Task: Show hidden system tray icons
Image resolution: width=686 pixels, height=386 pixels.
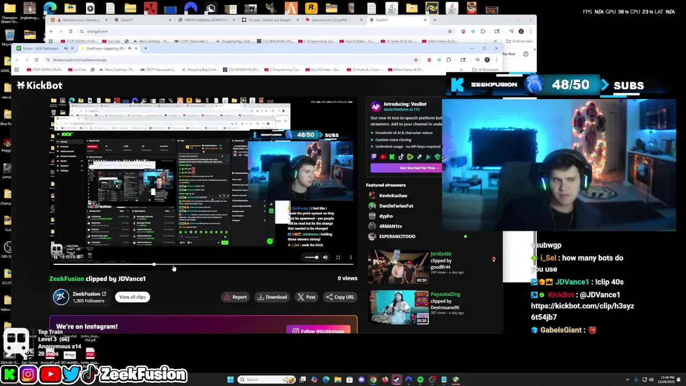Action: click(628, 380)
